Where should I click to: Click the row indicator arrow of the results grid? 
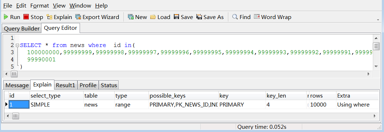(x=6, y=105)
